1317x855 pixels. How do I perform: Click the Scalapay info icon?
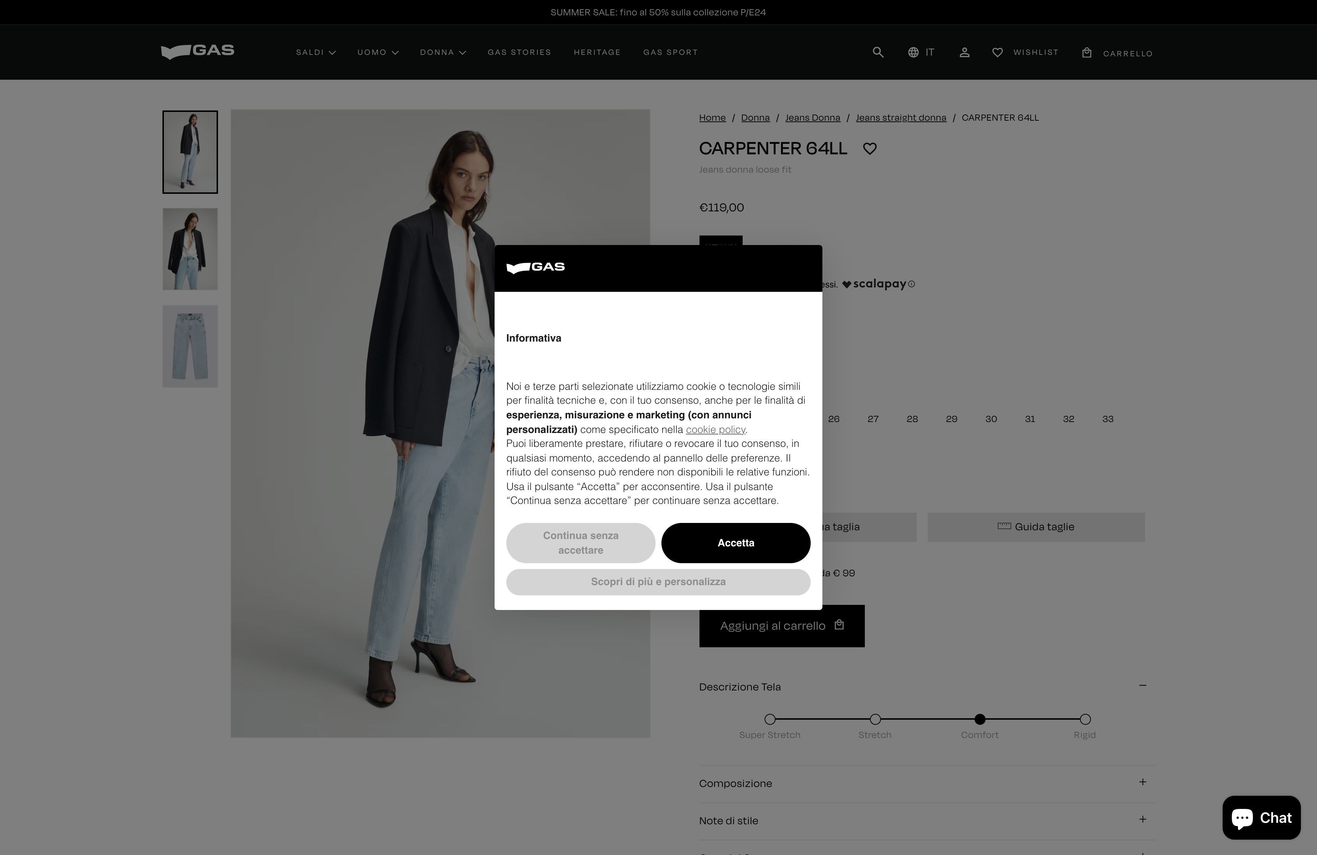[x=911, y=284]
